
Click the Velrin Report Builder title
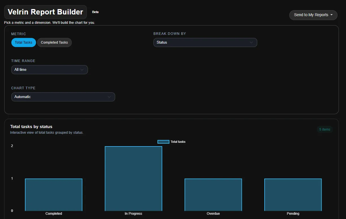[x=45, y=12]
